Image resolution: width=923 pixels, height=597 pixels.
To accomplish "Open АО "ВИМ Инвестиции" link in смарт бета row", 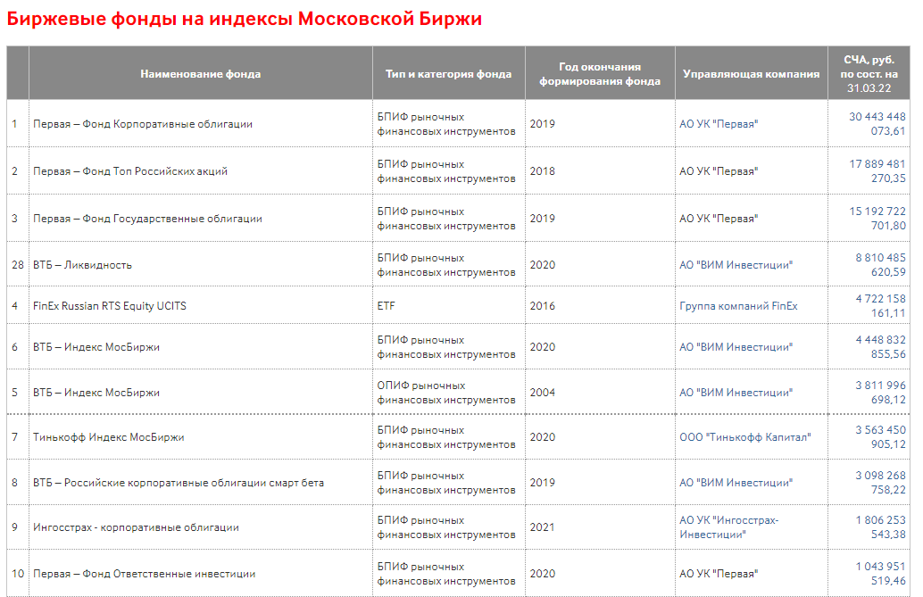I will click(736, 483).
